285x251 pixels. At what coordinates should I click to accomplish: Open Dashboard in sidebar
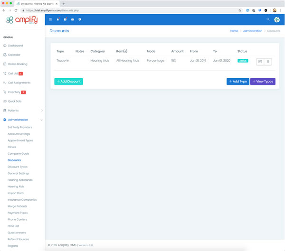click(x=16, y=46)
